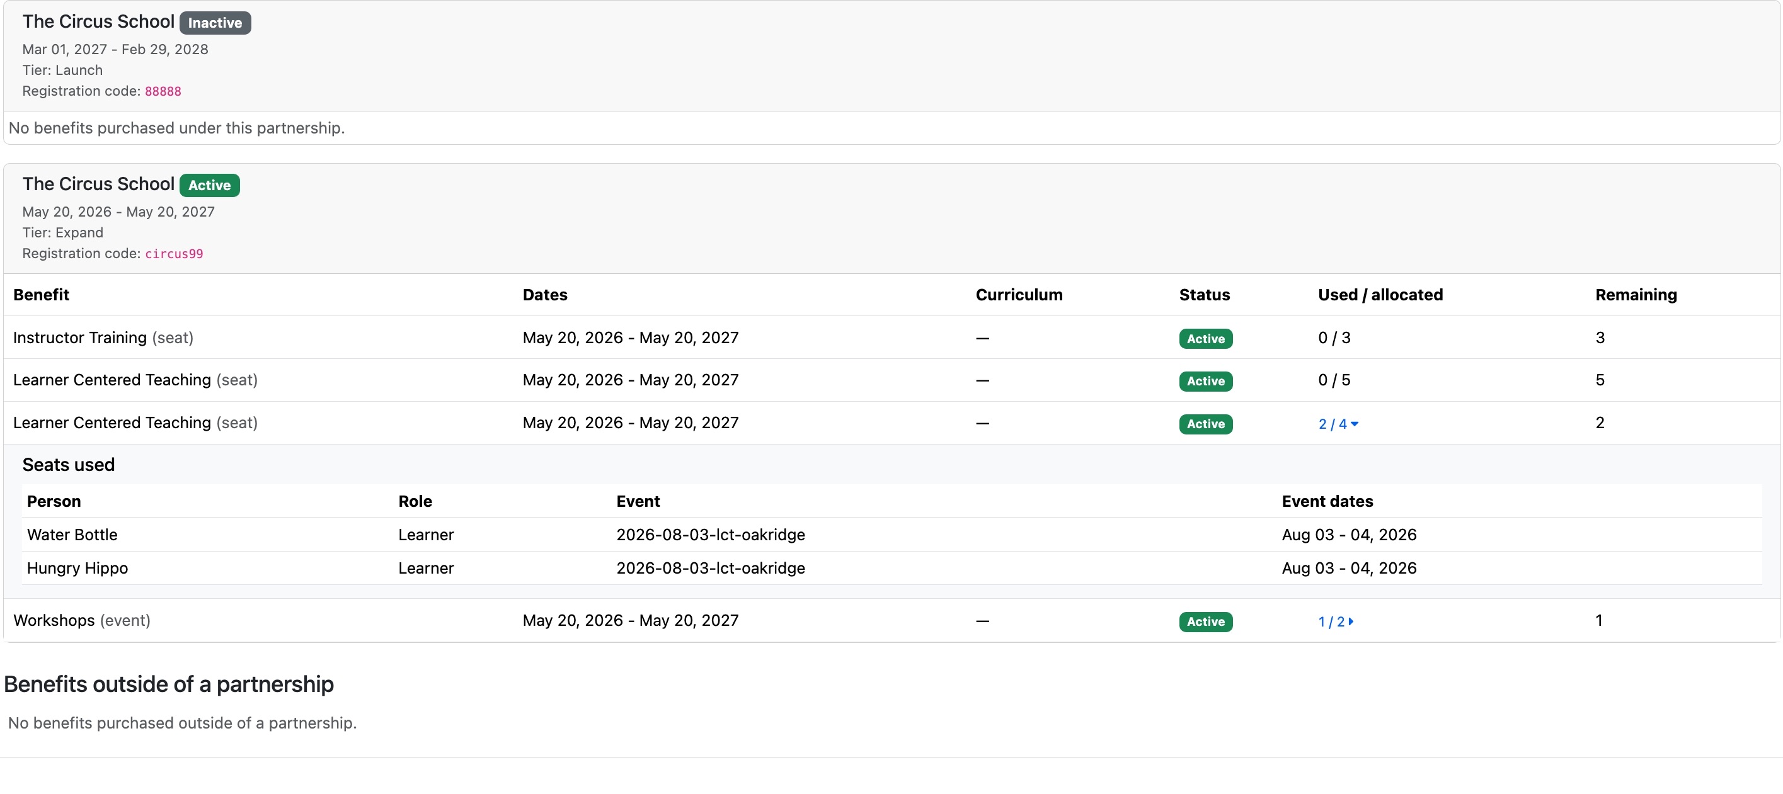Click the Curriculum column header
1783x794 pixels.
pos(1019,295)
